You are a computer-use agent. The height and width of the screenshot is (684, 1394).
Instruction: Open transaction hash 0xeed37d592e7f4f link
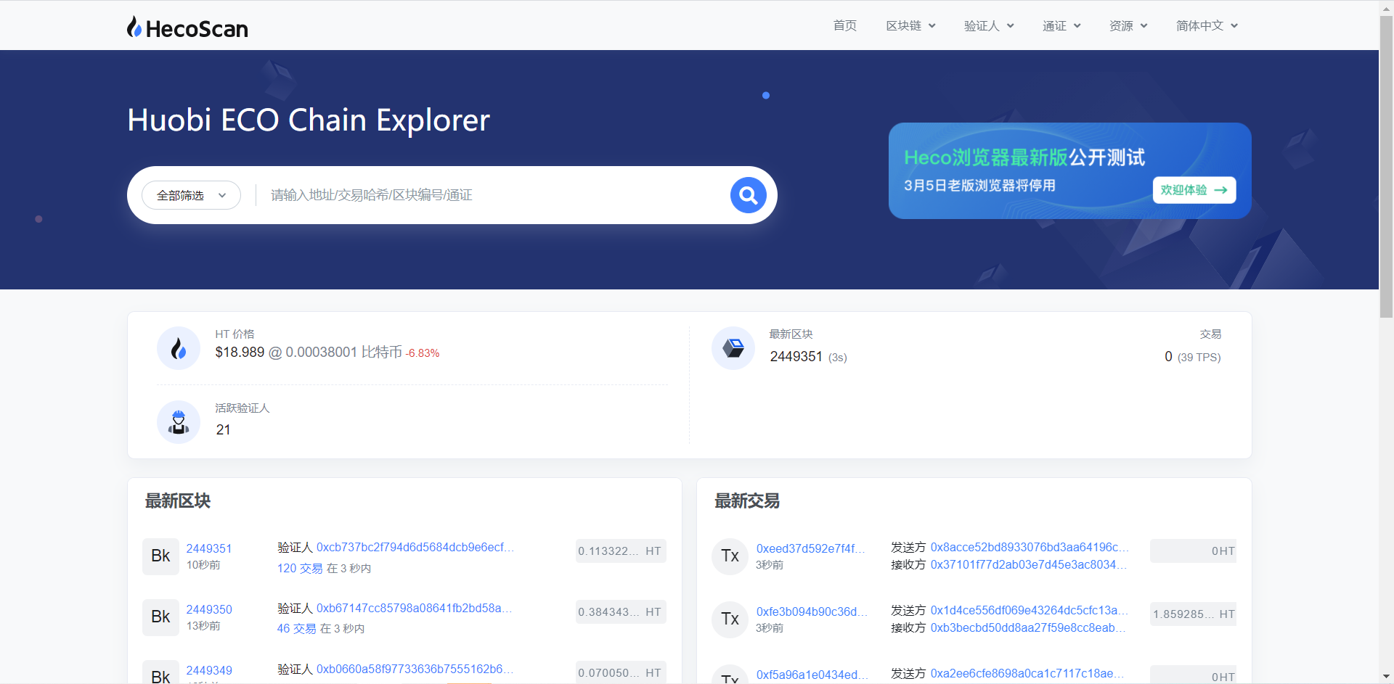coord(811,548)
